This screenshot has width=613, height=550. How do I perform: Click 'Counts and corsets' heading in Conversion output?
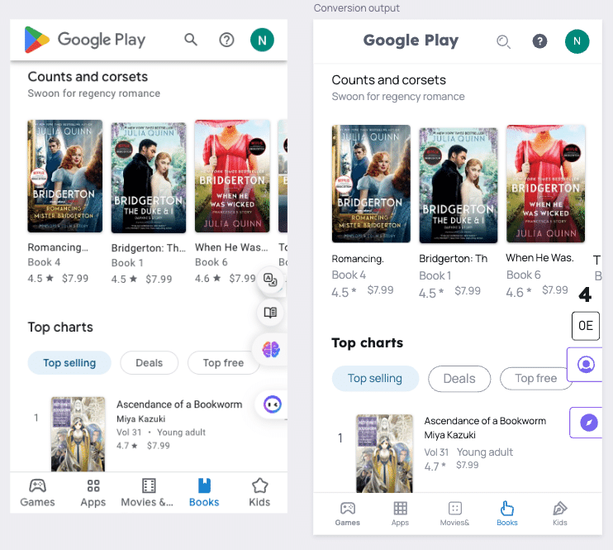click(388, 80)
